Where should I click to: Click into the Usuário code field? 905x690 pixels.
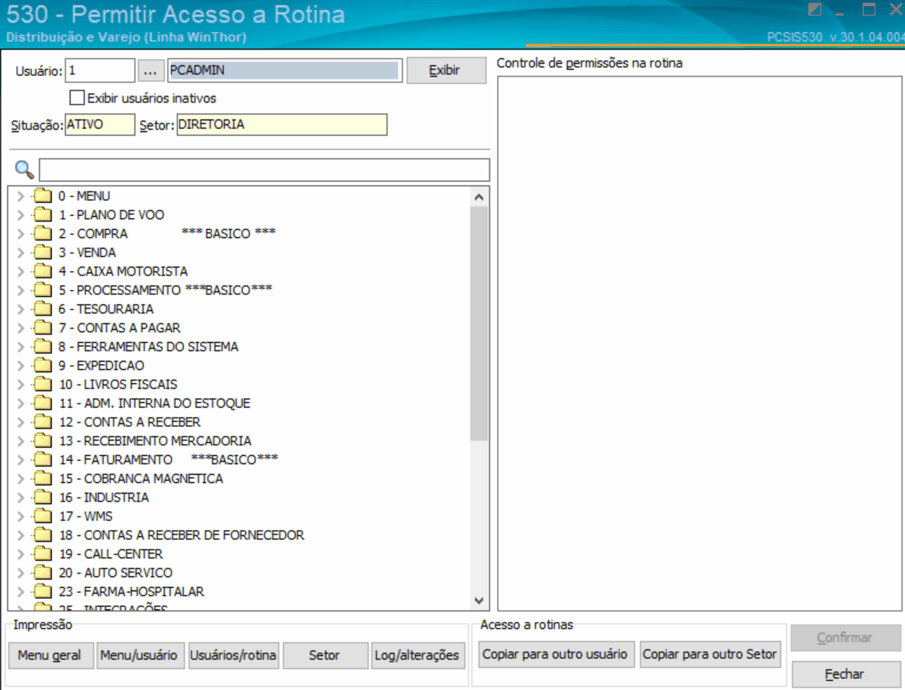(x=100, y=71)
